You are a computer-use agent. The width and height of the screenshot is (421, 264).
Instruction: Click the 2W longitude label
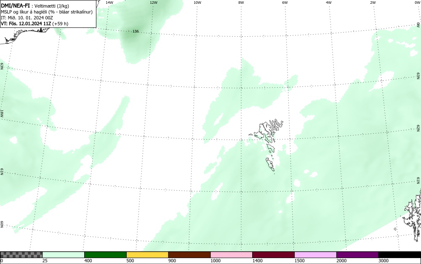[373, 3]
